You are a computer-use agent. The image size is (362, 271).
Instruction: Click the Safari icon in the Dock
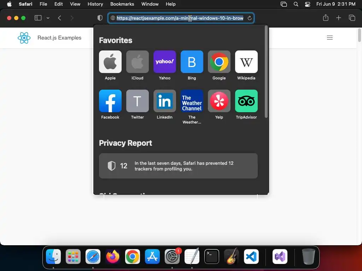(93, 257)
